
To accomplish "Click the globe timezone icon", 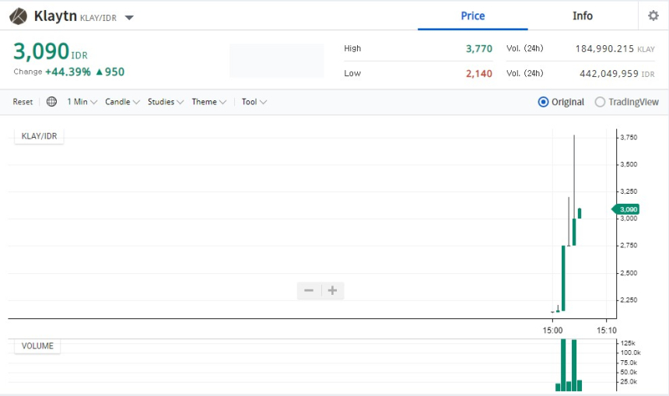I will (x=51, y=102).
